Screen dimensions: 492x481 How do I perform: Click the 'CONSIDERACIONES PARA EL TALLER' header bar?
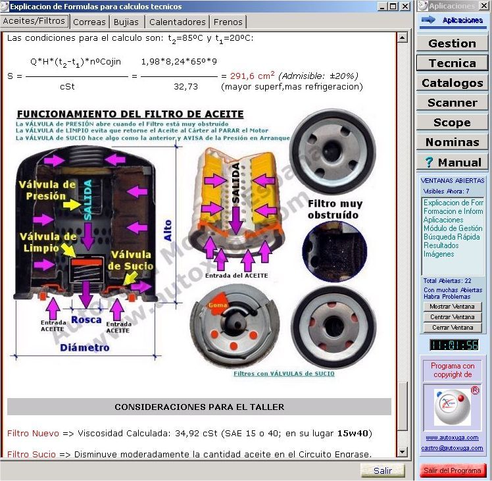(199, 407)
